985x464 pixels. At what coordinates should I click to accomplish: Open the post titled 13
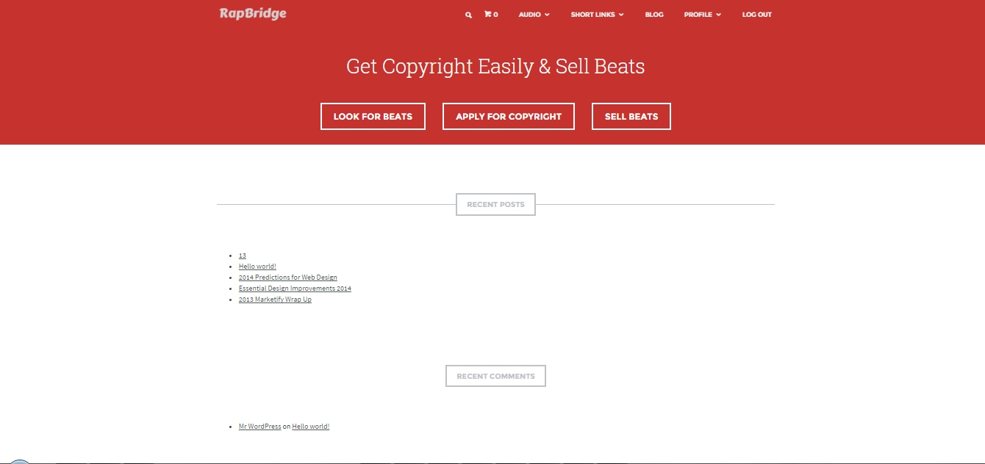(x=243, y=255)
